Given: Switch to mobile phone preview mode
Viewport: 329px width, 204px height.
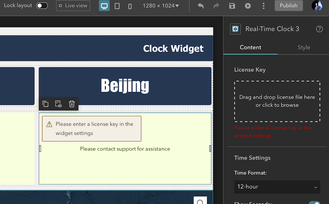Looking at the screenshot, I should (130, 5).
